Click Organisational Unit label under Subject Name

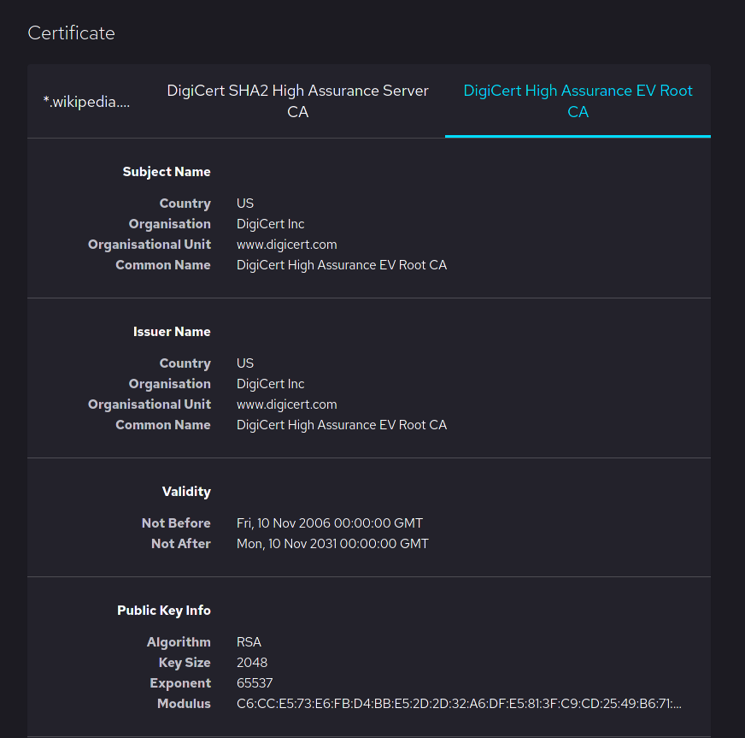[x=150, y=245]
